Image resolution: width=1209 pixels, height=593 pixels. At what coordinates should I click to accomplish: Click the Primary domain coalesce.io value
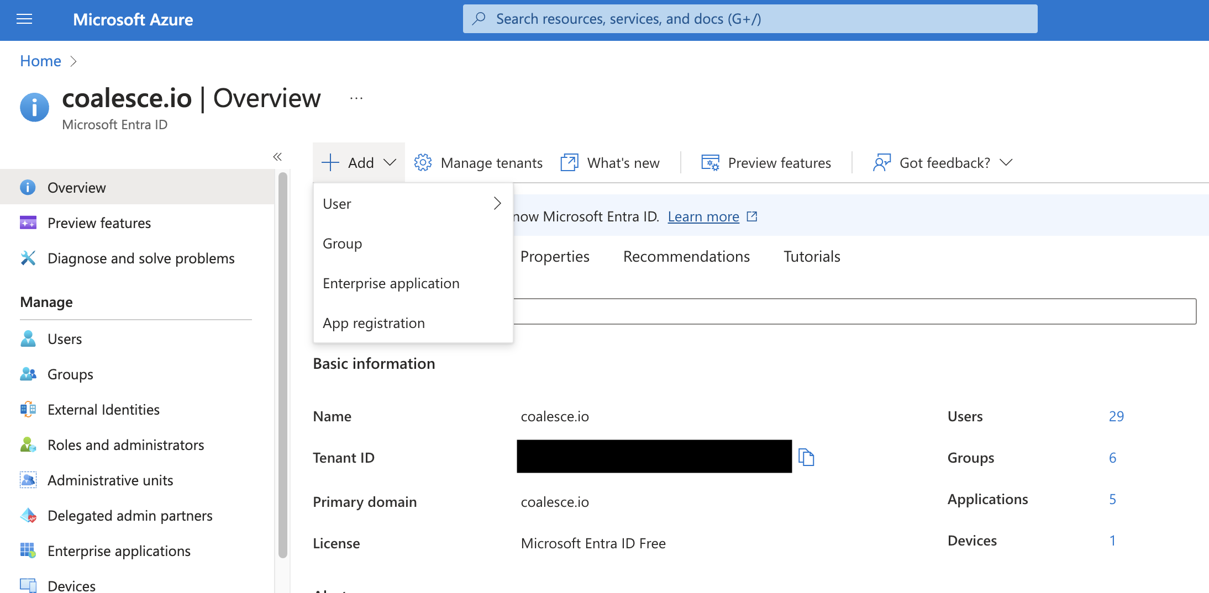point(555,502)
